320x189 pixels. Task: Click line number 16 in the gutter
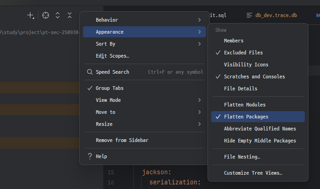coord(111,182)
